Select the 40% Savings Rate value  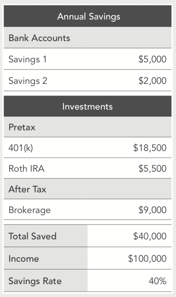158,281
